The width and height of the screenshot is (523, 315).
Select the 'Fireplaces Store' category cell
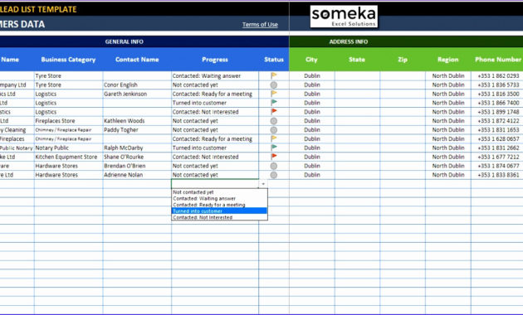click(68, 121)
